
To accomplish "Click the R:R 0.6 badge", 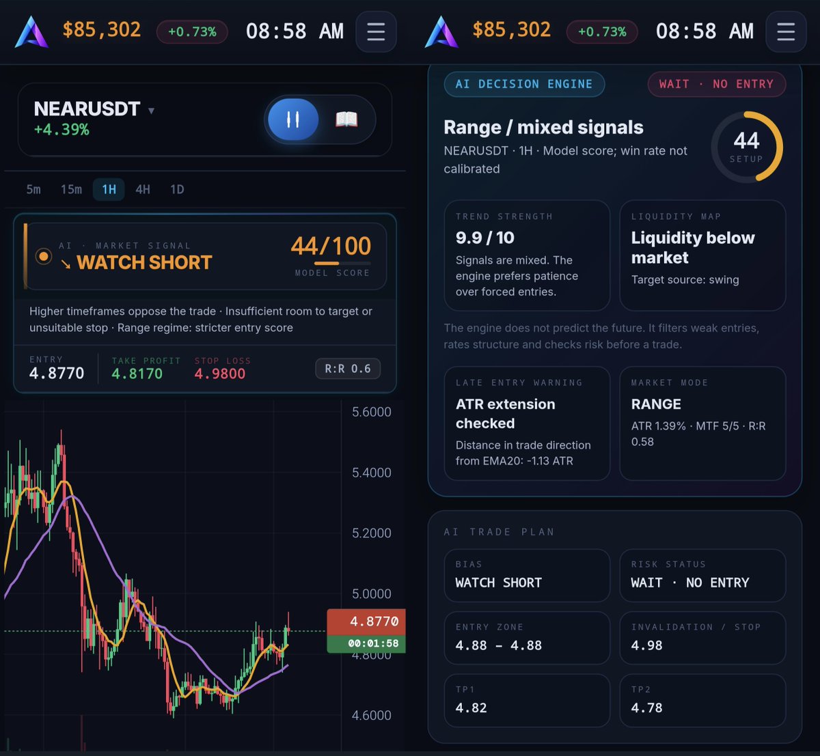I will coord(348,369).
